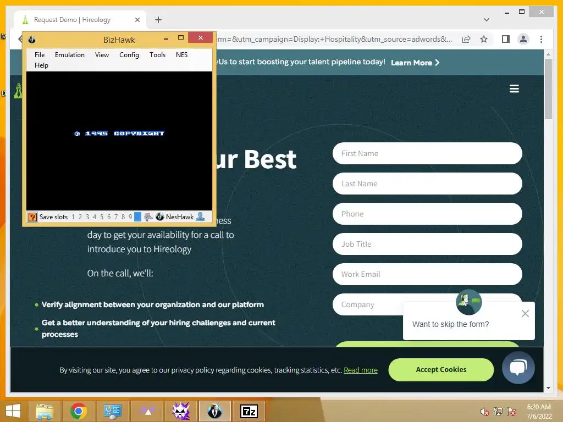
Task: Click the Job Title field
Action: coord(427,244)
